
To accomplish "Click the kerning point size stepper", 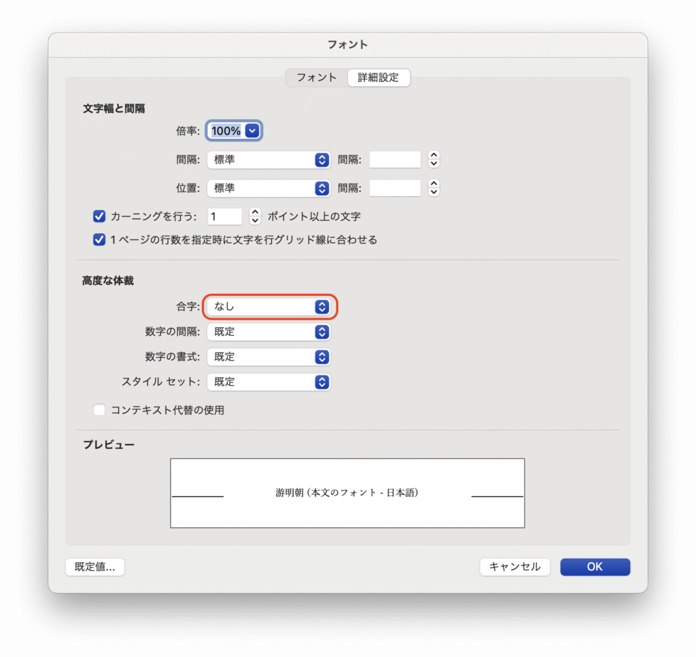I will [255, 216].
